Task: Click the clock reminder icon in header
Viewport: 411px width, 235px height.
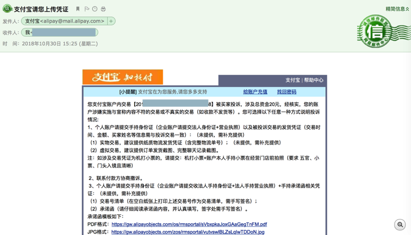Action: (x=95, y=9)
